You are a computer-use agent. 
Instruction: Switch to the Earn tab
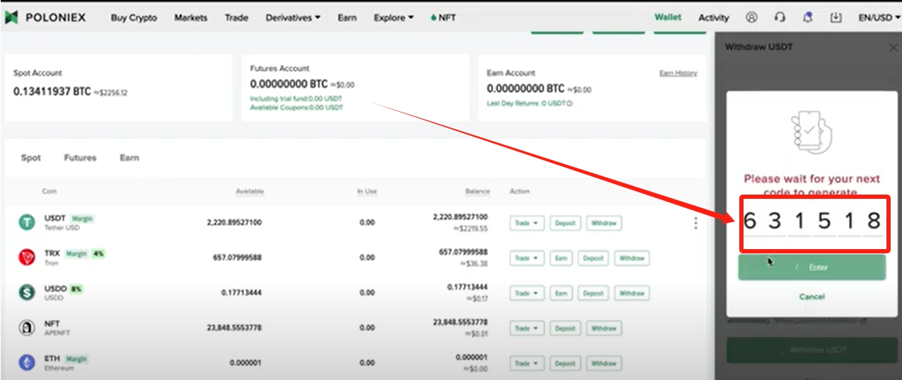[129, 158]
